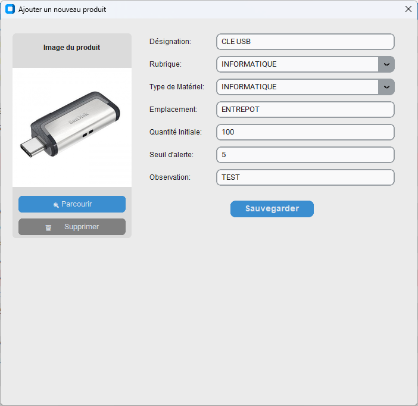418x406 pixels.
Task: Focus the Seuil d'alerte input field
Action: click(x=305, y=155)
